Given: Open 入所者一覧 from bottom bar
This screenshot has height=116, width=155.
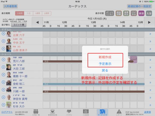Looking at the screenshot, I should click(36, 112).
